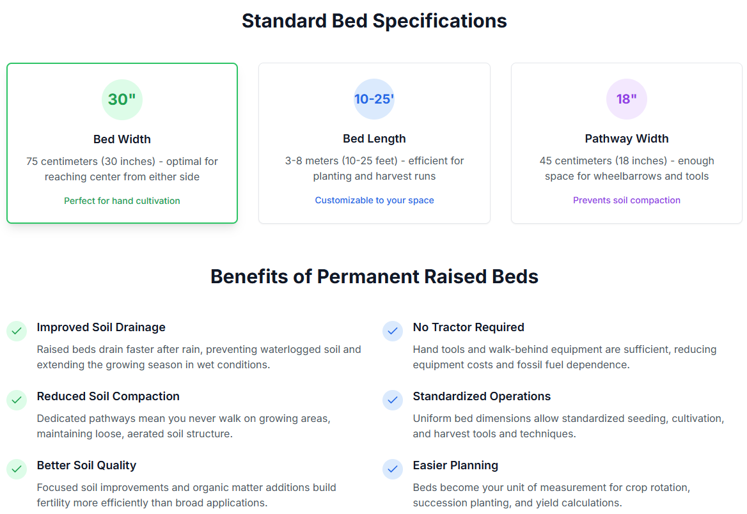Click 'Perfect for hand cultivation' text

pos(122,201)
